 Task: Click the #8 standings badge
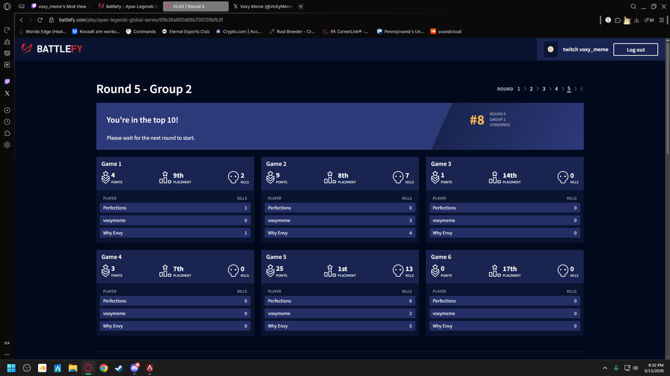tap(477, 120)
